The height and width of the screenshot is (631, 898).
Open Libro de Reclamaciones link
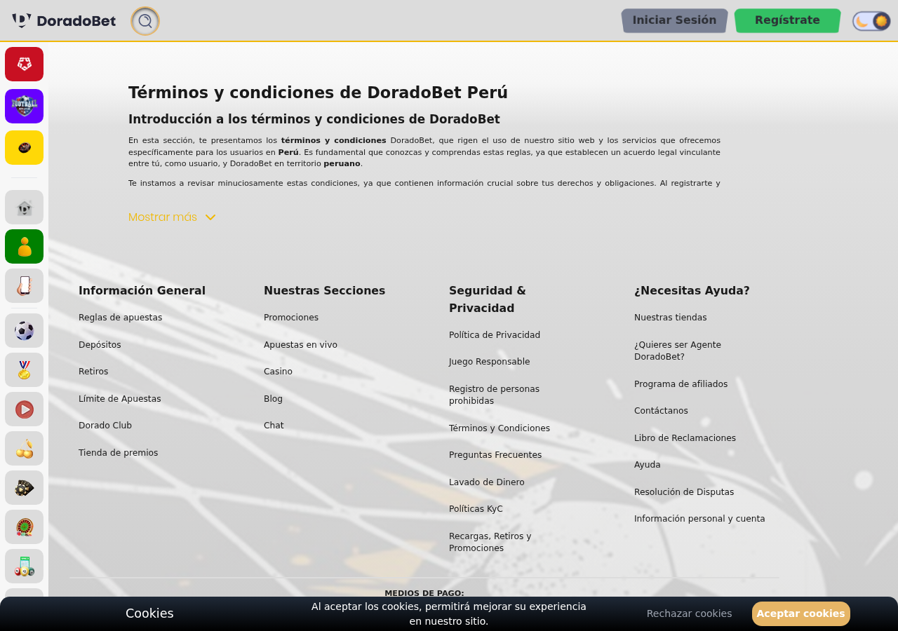(685, 438)
